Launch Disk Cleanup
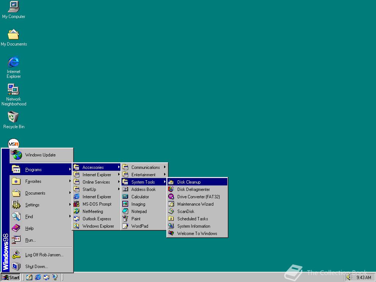376x282 pixels. tap(197, 182)
